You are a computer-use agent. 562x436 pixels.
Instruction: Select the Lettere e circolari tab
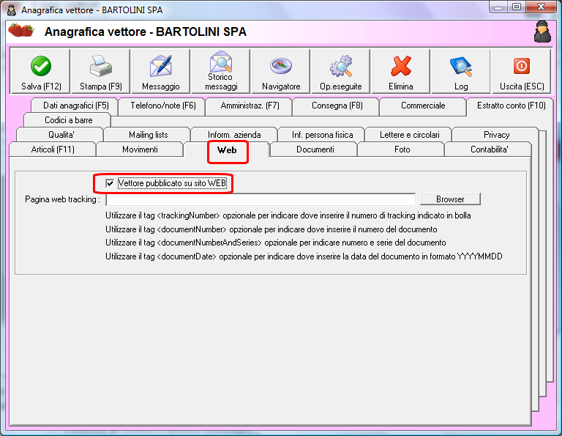tap(409, 135)
